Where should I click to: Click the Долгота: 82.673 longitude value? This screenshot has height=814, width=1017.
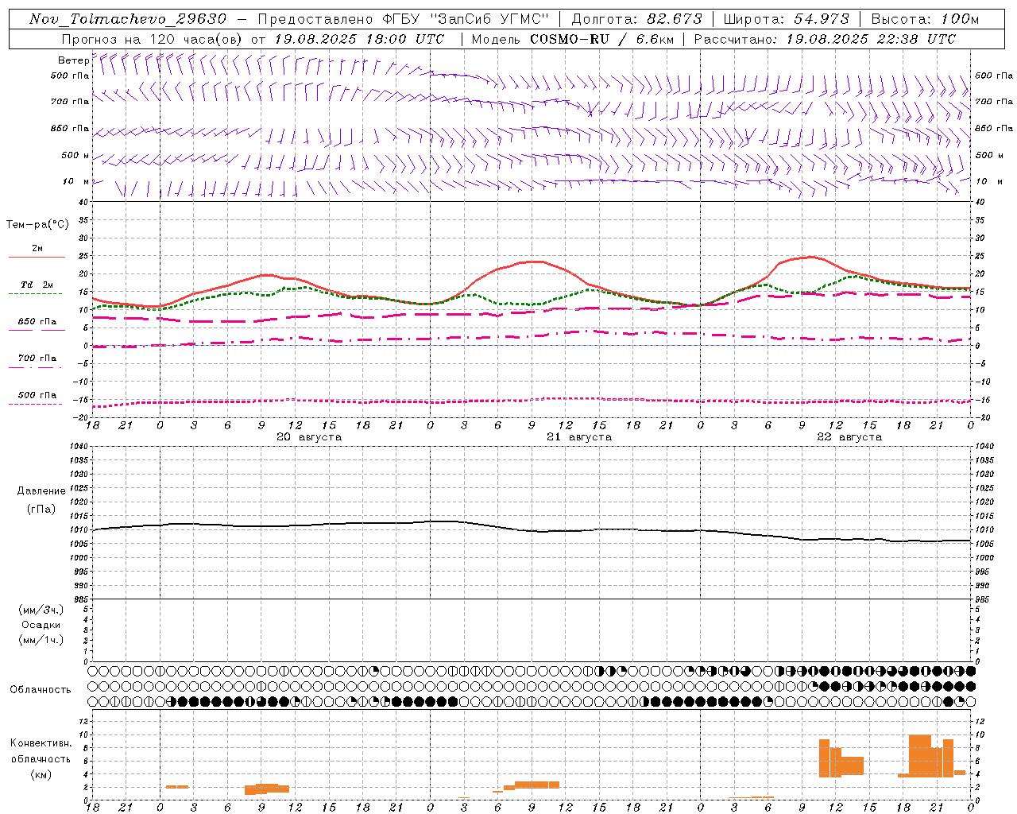pos(637,19)
